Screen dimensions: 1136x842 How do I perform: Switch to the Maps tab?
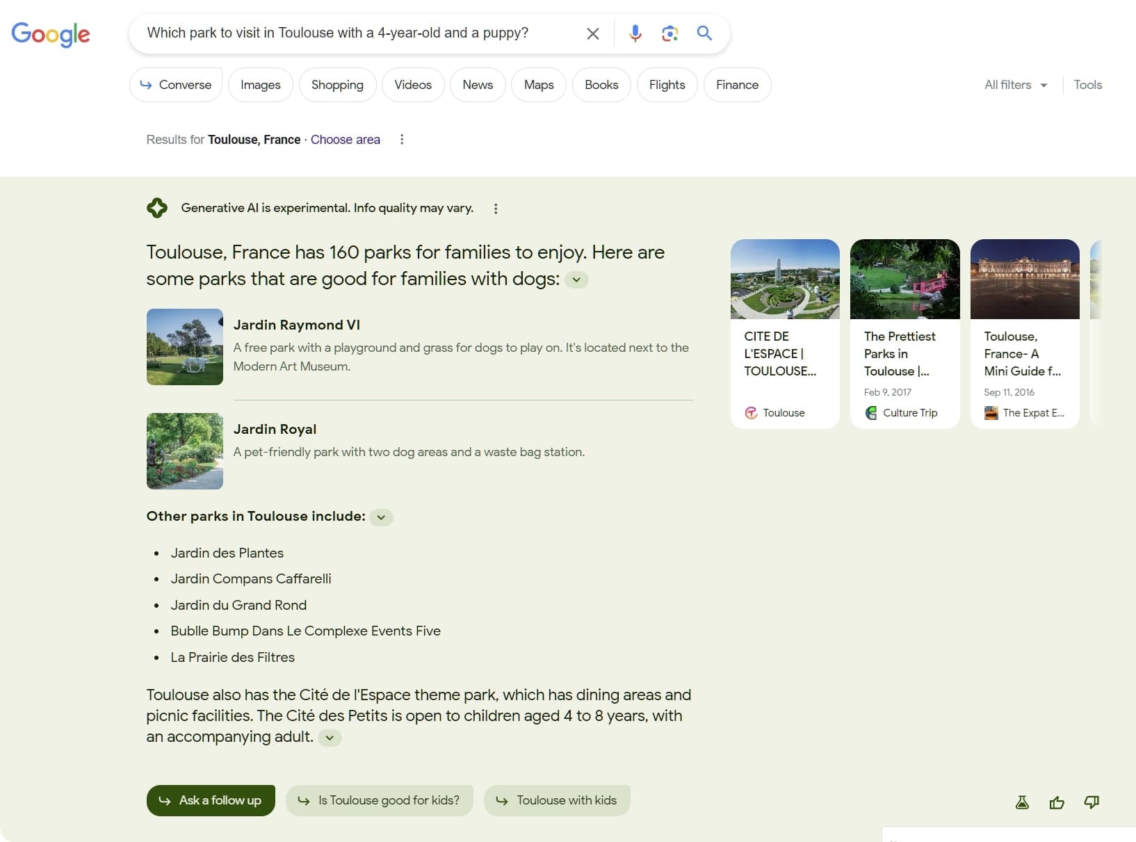539,85
